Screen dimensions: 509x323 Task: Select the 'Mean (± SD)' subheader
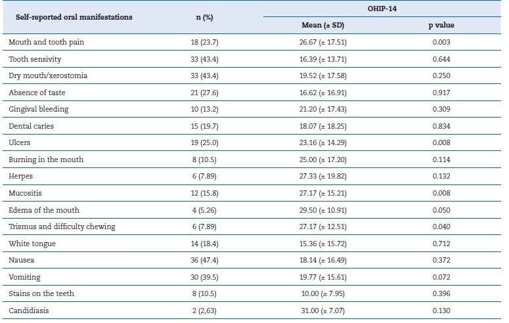tap(318, 26)
